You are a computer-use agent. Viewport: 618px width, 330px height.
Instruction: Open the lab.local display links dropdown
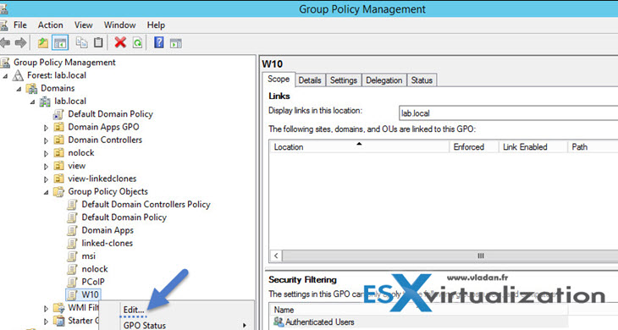[509, 113]
